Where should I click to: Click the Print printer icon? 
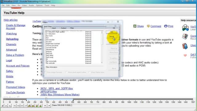166,26
